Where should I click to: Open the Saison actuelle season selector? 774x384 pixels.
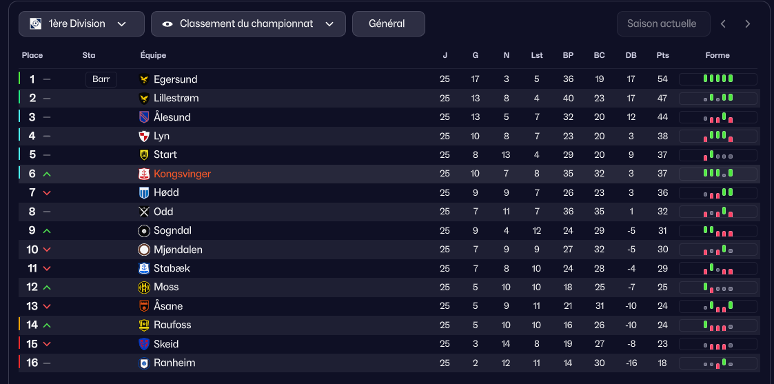pos(663,24)
